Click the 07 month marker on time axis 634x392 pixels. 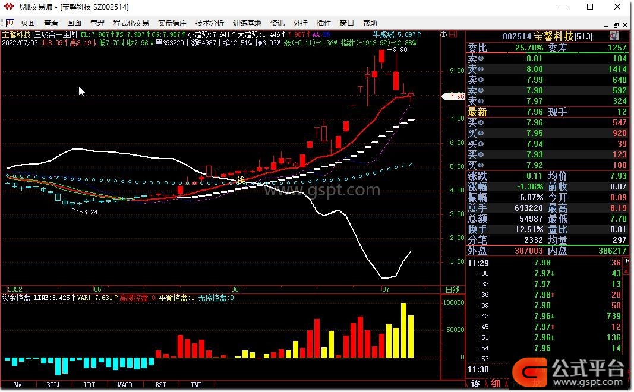tap(386, 289)
